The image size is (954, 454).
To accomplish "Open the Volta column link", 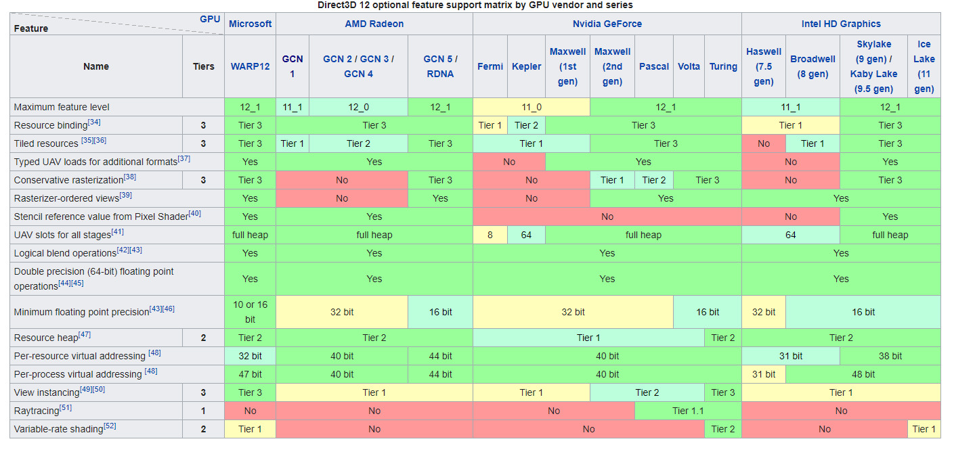I will pos(689,66).
